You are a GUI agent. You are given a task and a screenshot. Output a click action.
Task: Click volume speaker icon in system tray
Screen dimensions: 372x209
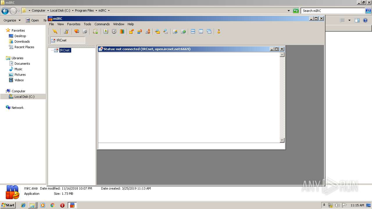tap(337, 205)
